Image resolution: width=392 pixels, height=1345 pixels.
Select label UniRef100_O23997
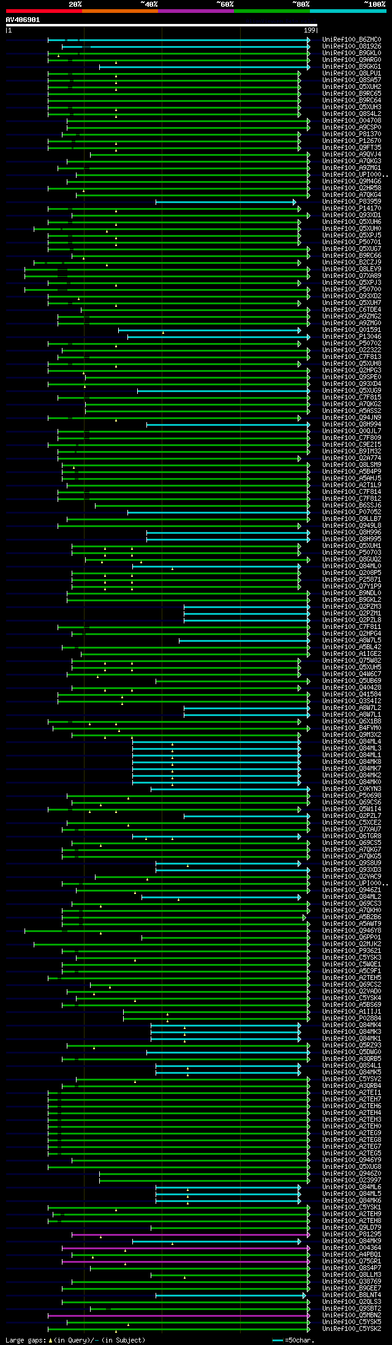click(352, 1181)
